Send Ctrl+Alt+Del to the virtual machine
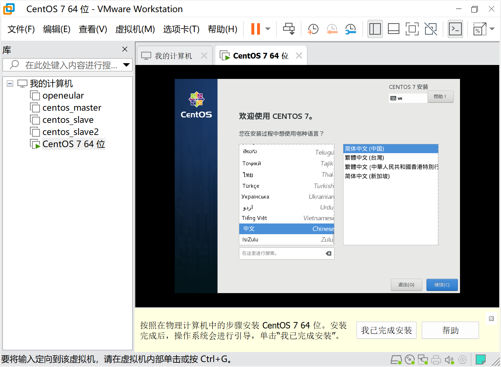The image size is (501, 367). [x=289, y=29]
